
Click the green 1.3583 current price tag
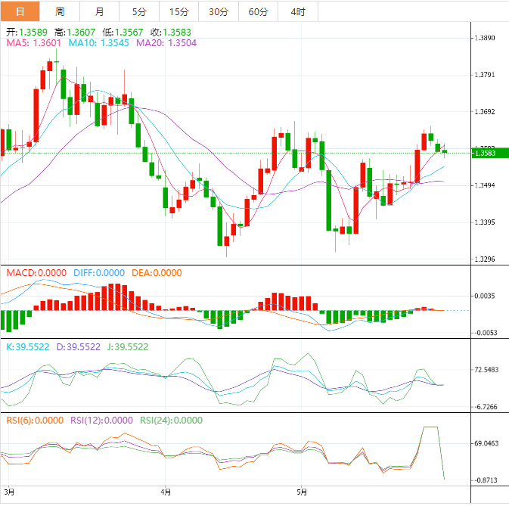point(490,153)
